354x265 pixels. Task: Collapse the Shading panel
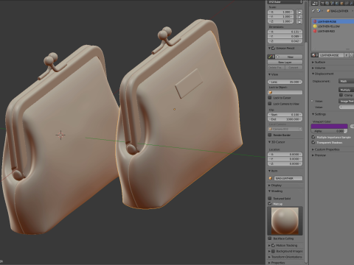(x=269, y=191)
